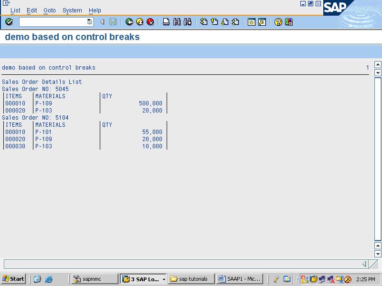Screen dimensions: 382x286
Task: Click the yellow Exit arrow icon
Action: [139, 21]
